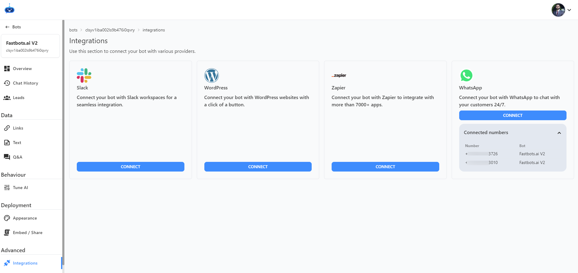Click Fastbots.ai V2 in the 3010 row
This screenshot has height=273, width=578.
pyautogui.click(x=532, y=162)
